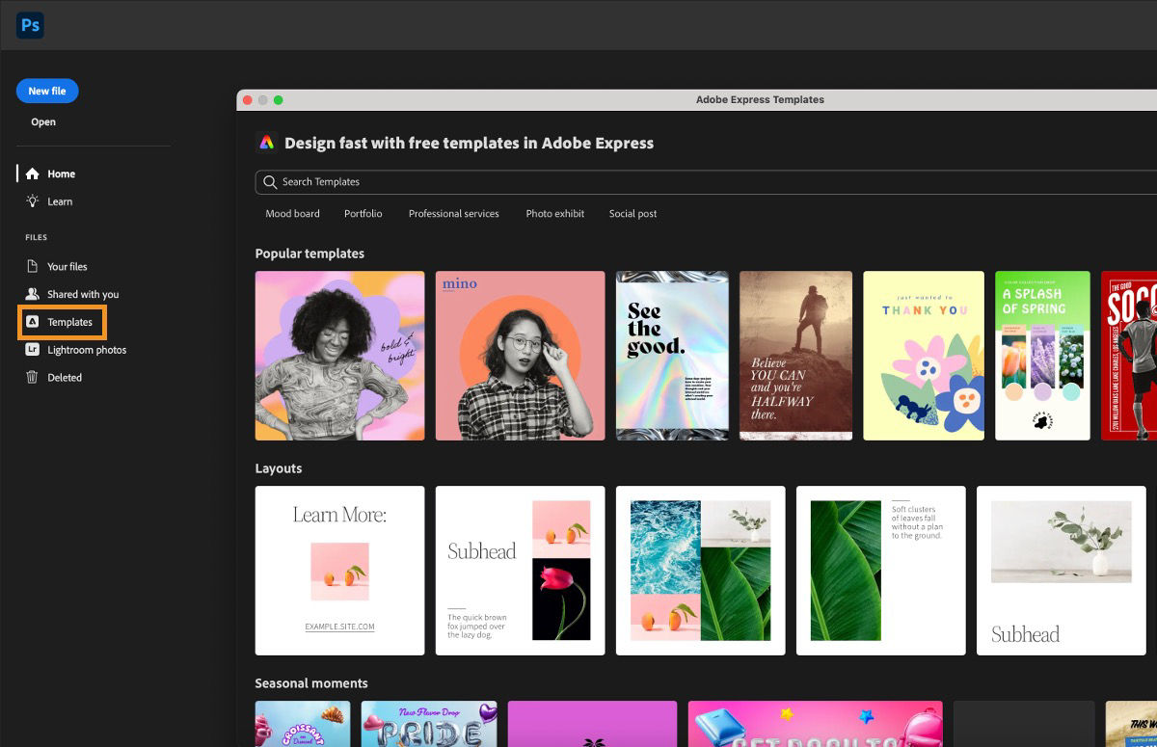The image size is (1157, 747).
Task: Click the Photoshop app logo top left
Action: [30, 25]
